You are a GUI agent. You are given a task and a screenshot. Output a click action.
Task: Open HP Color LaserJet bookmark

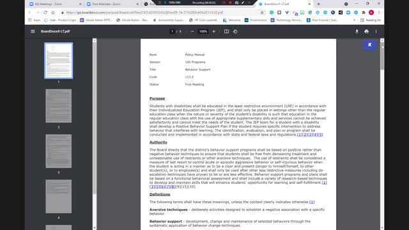[x=203, y=20]
